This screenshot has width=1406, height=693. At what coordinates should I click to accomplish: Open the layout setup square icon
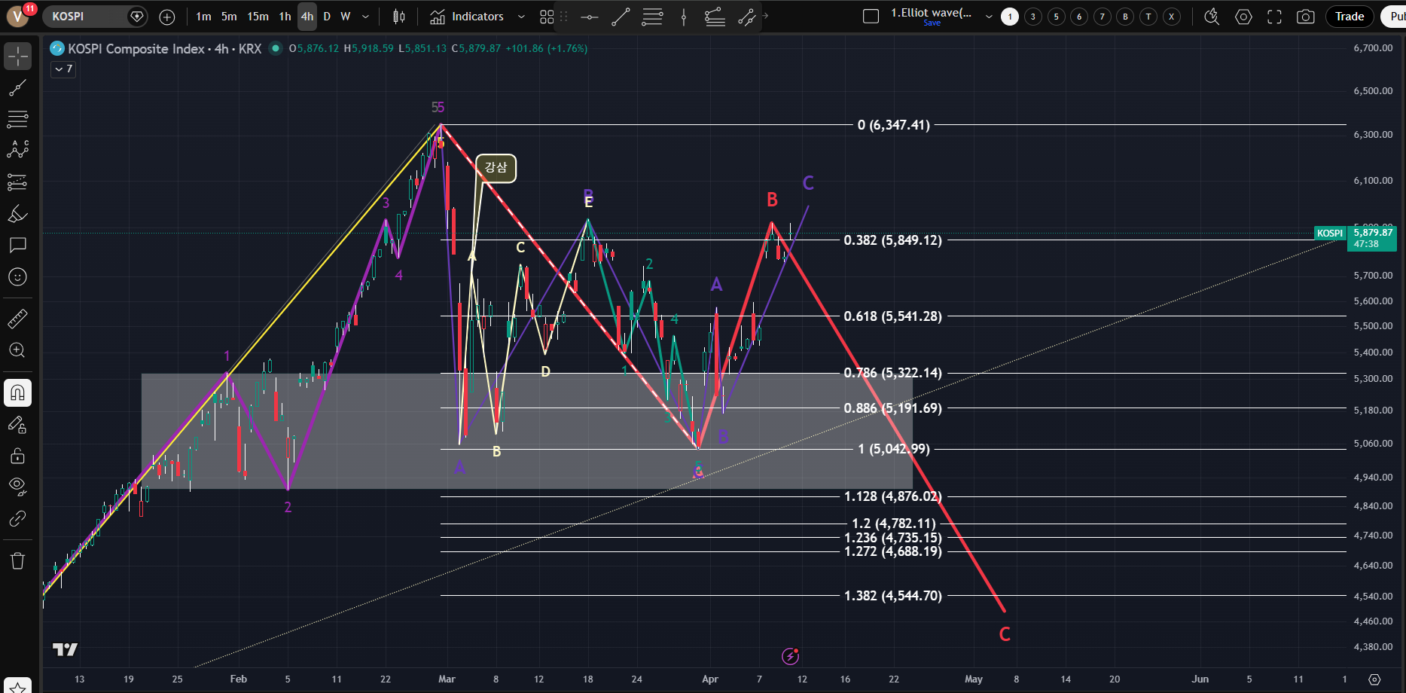(871, 17)
